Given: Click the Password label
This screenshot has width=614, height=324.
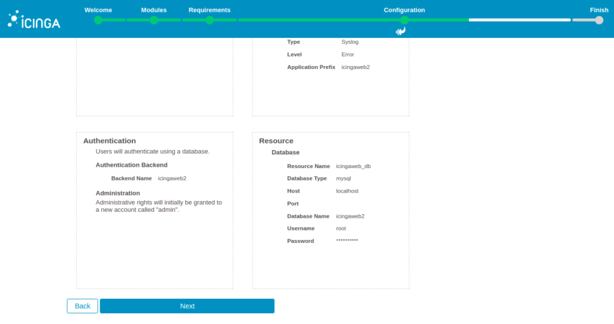Looking at the screenshot, I should [x=300, y=241].
